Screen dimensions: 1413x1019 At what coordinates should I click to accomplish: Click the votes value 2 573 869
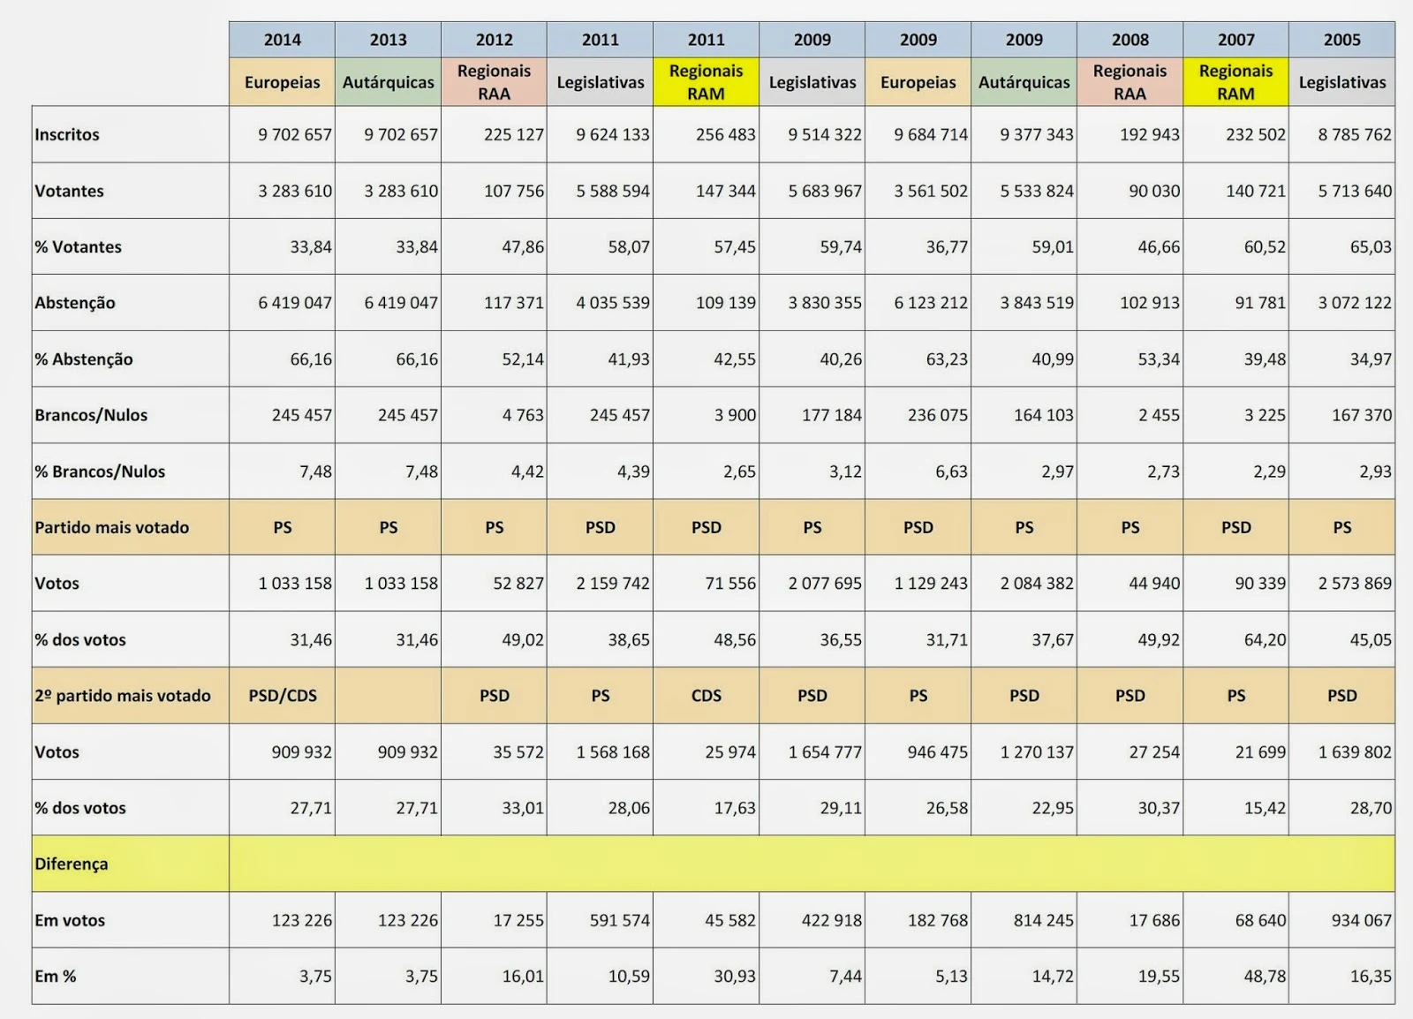(x=1355, y=584)
